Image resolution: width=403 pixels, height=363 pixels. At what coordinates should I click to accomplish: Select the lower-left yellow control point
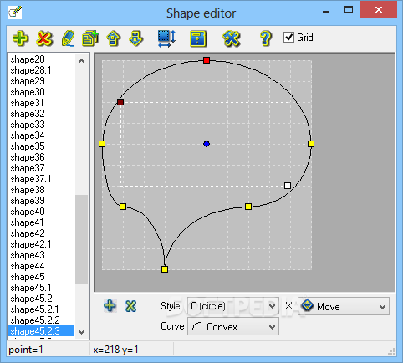123,207
